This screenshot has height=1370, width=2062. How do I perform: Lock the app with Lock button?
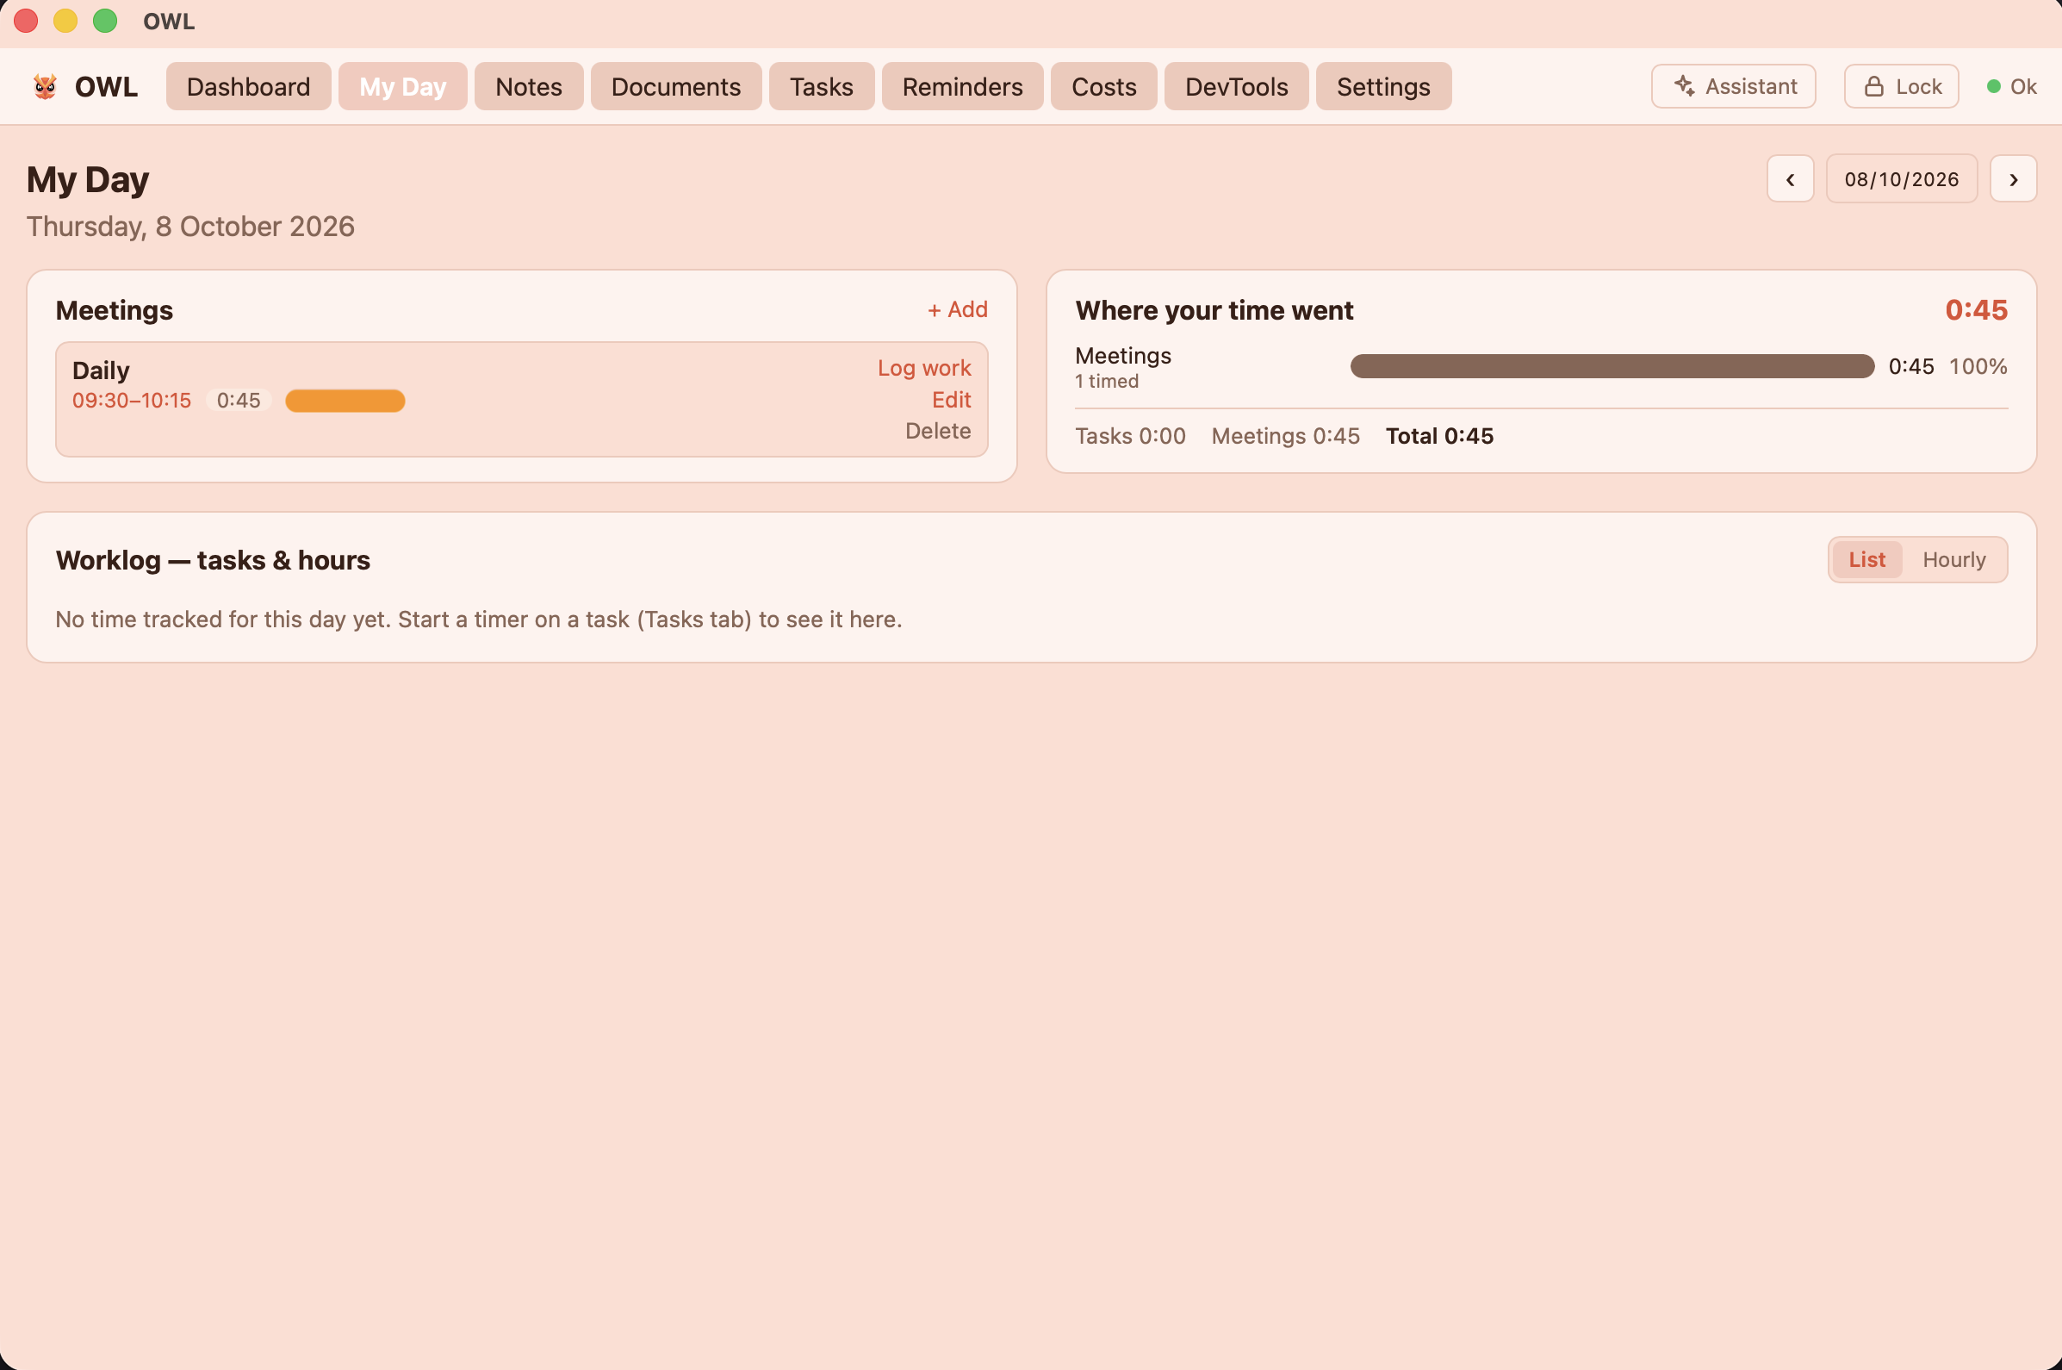[1900, 86]
